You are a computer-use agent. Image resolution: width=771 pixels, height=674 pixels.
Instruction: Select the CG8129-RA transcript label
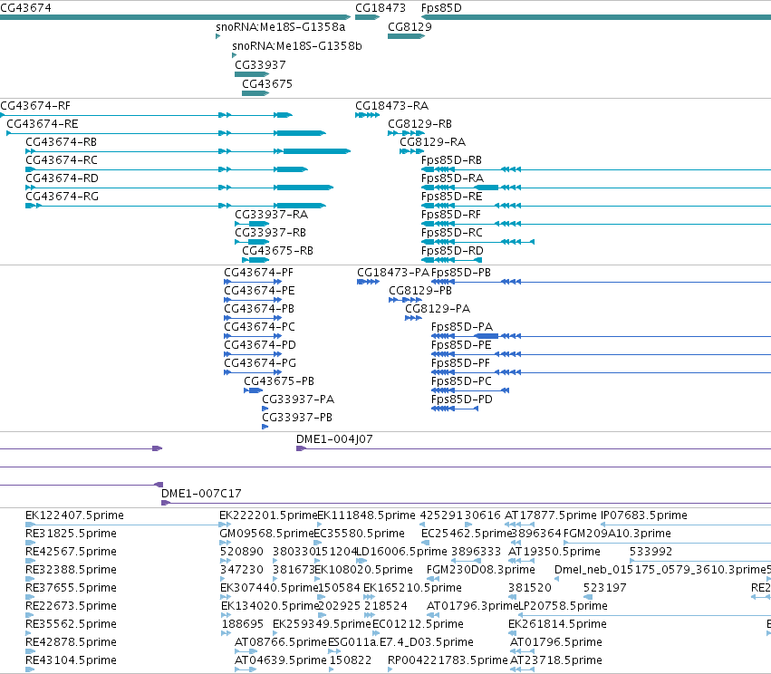433,142
